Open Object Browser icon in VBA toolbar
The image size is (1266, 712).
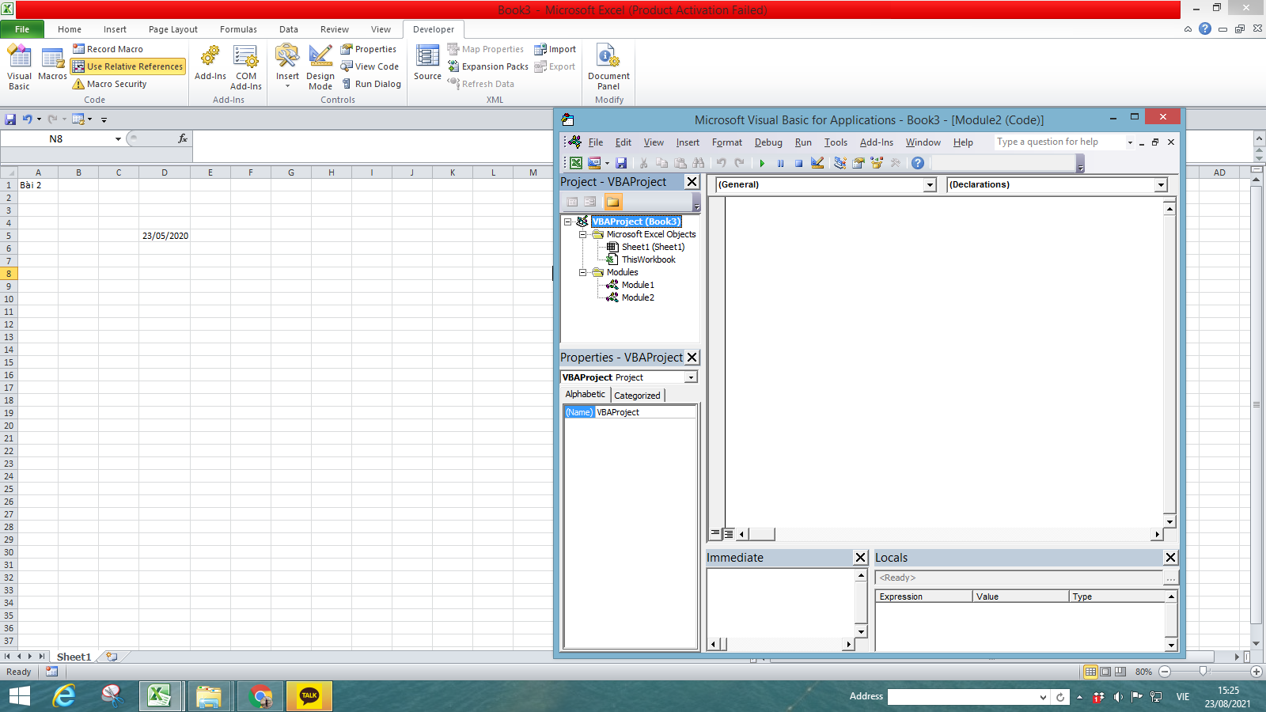click(877, 163)
